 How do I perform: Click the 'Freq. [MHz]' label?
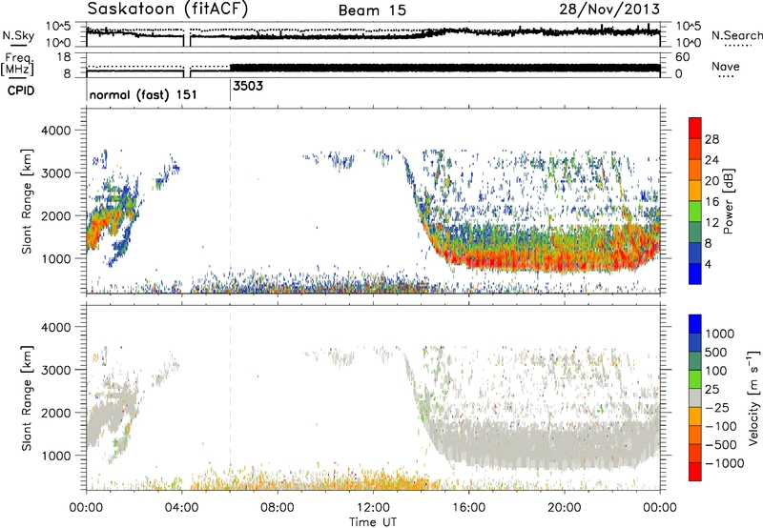point(18,65)
